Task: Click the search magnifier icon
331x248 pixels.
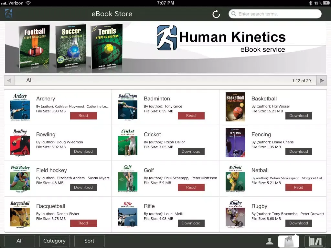Action: pyautogui.click(x=233, y=14)
